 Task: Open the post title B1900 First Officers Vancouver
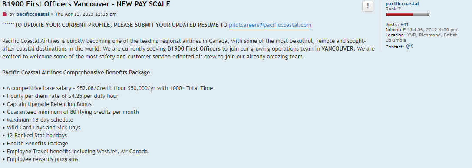point(86,4)
